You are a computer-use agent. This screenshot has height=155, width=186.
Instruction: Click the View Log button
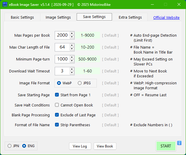(x=80, y=146)
